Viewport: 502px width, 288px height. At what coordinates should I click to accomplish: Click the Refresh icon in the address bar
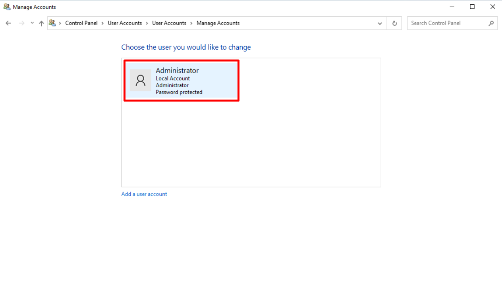pos(394,23)
